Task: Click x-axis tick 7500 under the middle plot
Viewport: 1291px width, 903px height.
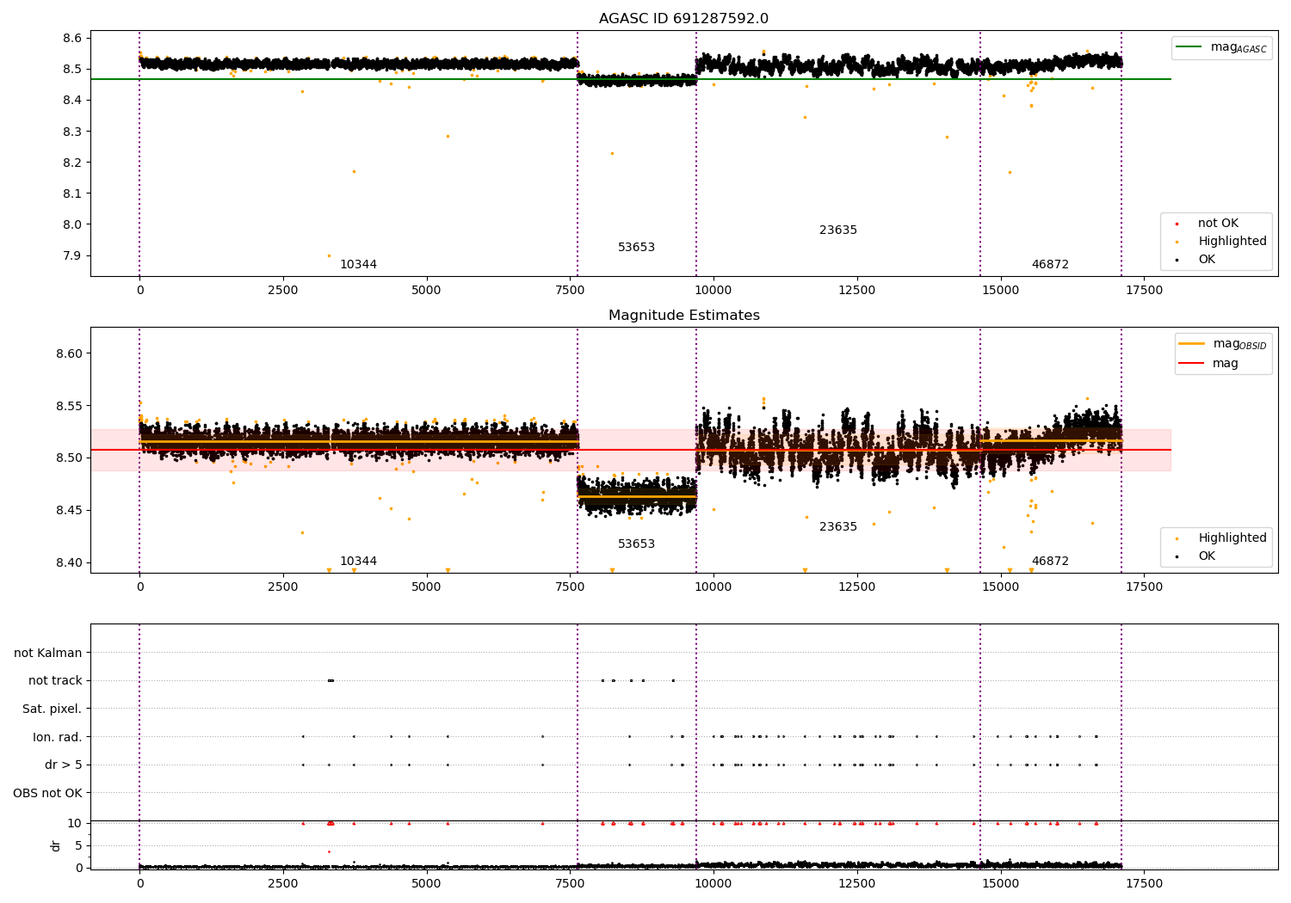Action: tap(570, 587)
